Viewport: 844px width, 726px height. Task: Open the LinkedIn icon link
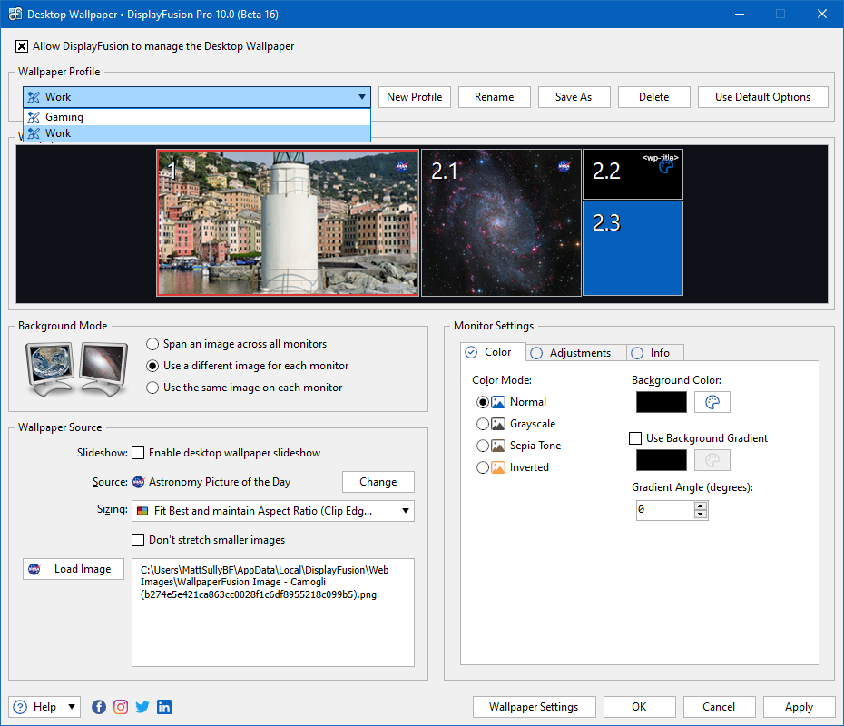pyautogui.click(x=164, y=707)
